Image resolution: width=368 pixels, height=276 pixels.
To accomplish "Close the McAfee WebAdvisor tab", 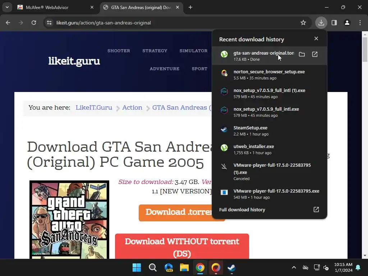I will [x=92, y=7].
